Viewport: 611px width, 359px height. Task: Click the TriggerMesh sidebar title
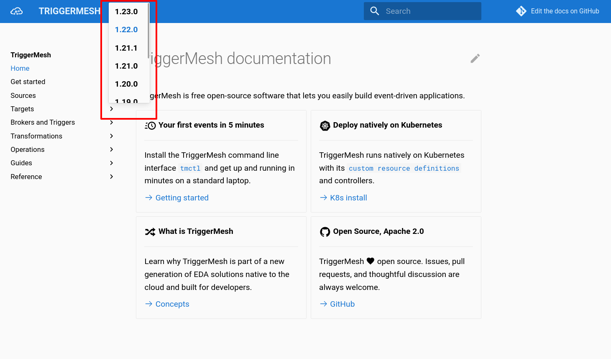[31, 55]
